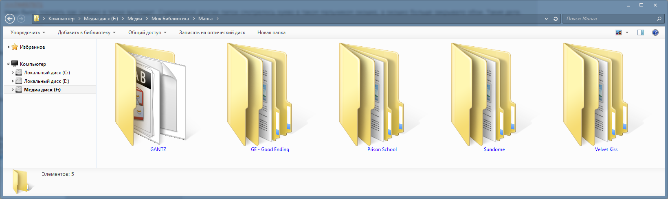
Task: Open dropdown arrow after Компьютер breadcrumb
Action: (79, 19)
